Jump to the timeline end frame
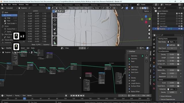Screen dimensions: 184x103 (x=83, y=96)
